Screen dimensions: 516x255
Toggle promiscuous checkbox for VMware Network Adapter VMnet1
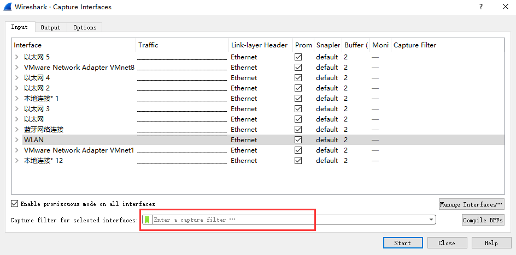click(x=298, y=150)
